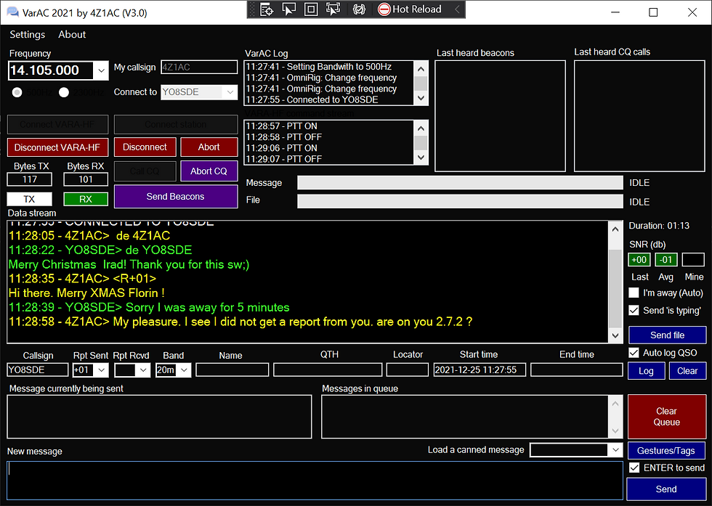The image size is (712, 506).
Task: Click the Bytes TX value 117
Action: pos(30,179)
